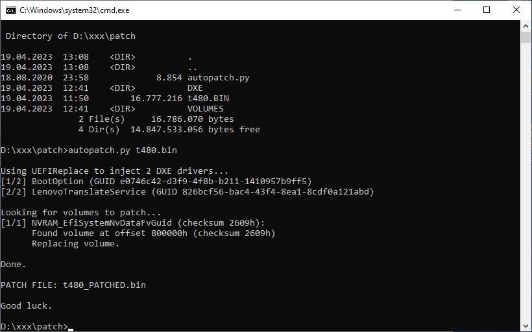Click the VOLUMES directory entry
The width and height of the screenshot is (532, 332).
click(205, 109)
